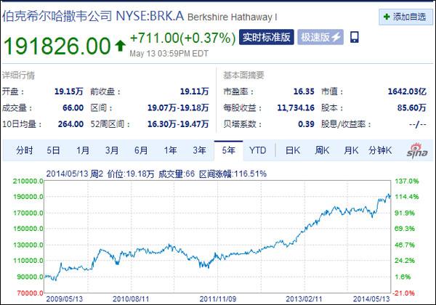Switch chart to 1年 range

[x=170, y=150]
